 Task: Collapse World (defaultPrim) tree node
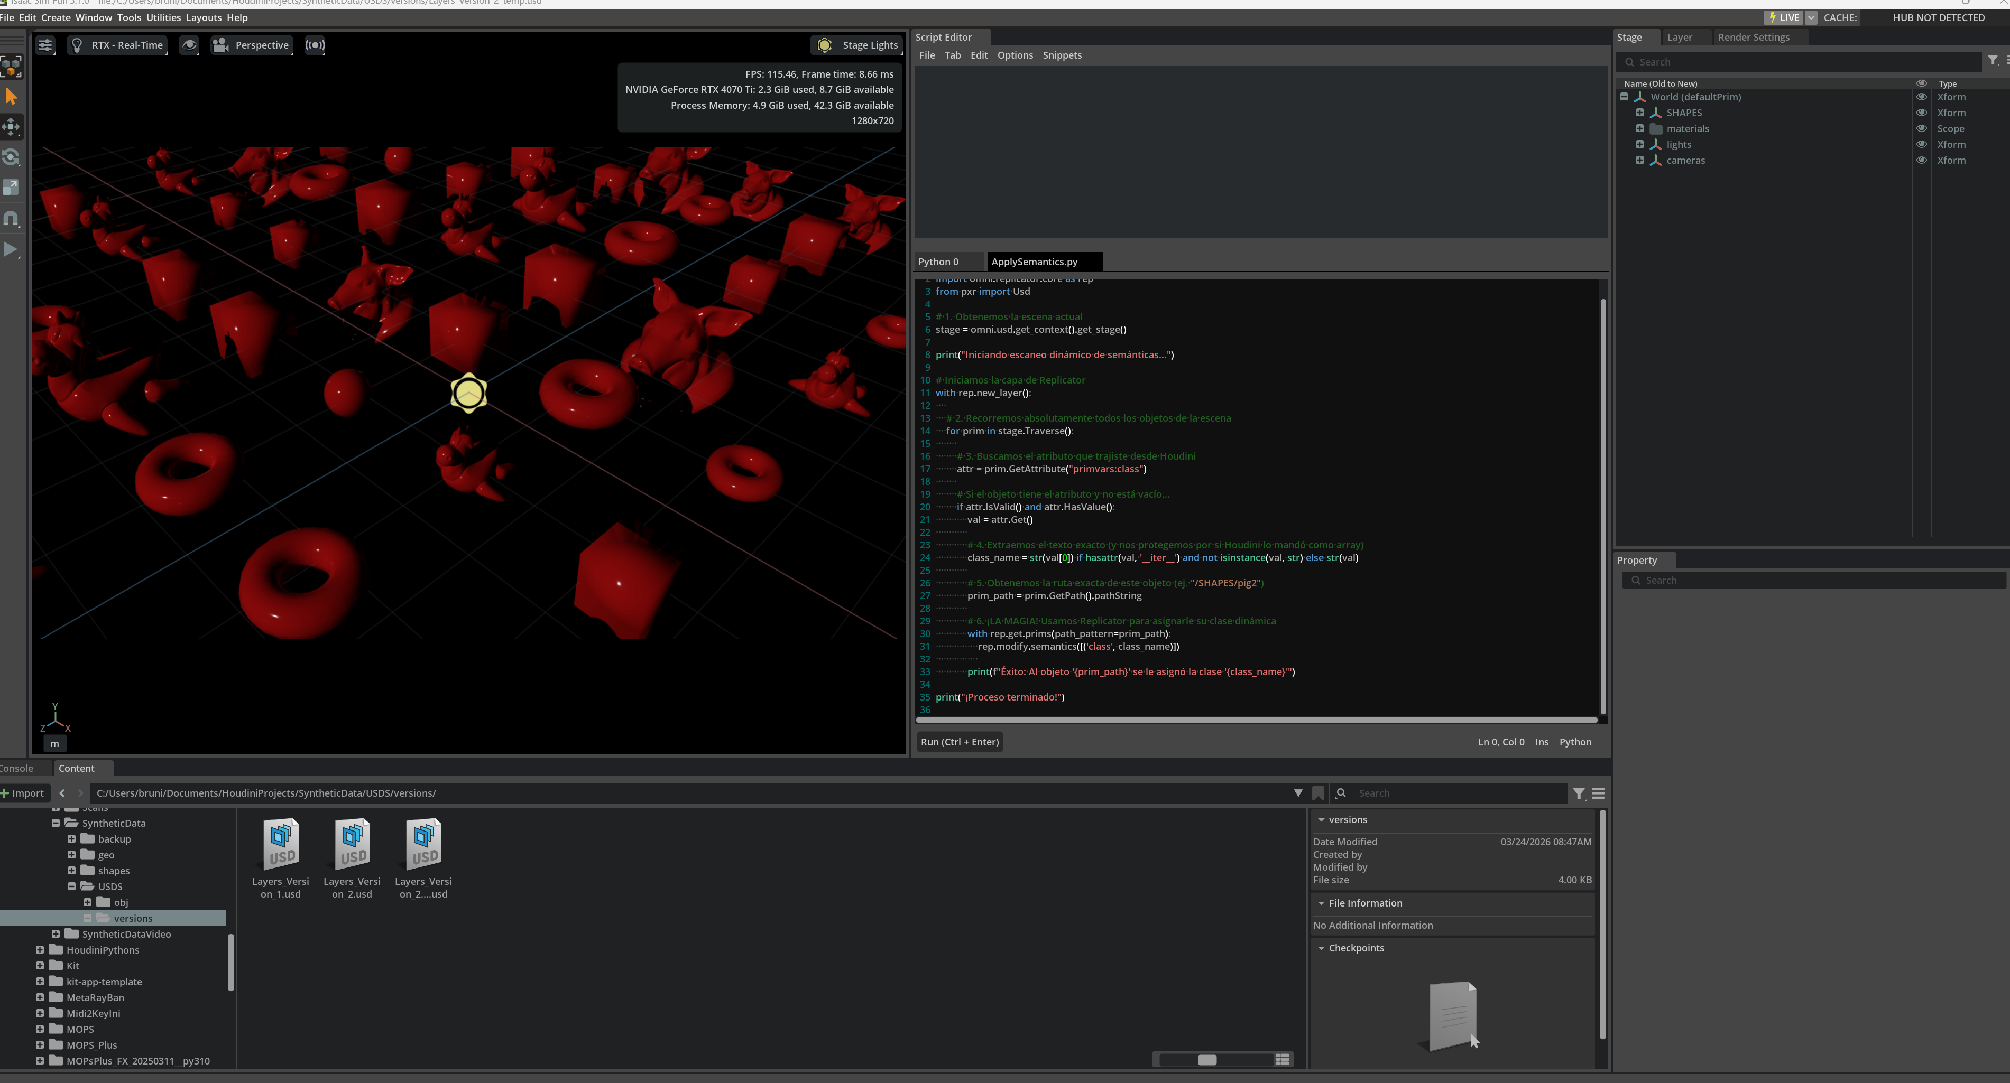click(x=1624, y=97)
